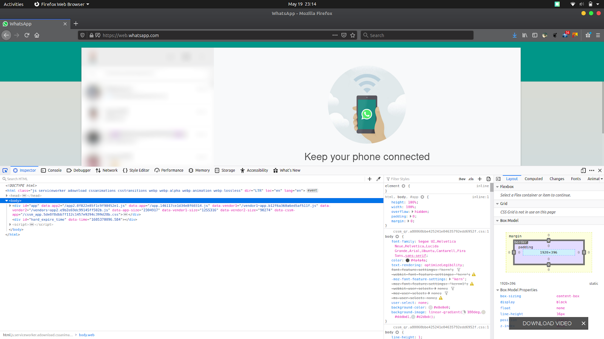Click the element picker icon
The image size is (604, 339).
point(5,171)
